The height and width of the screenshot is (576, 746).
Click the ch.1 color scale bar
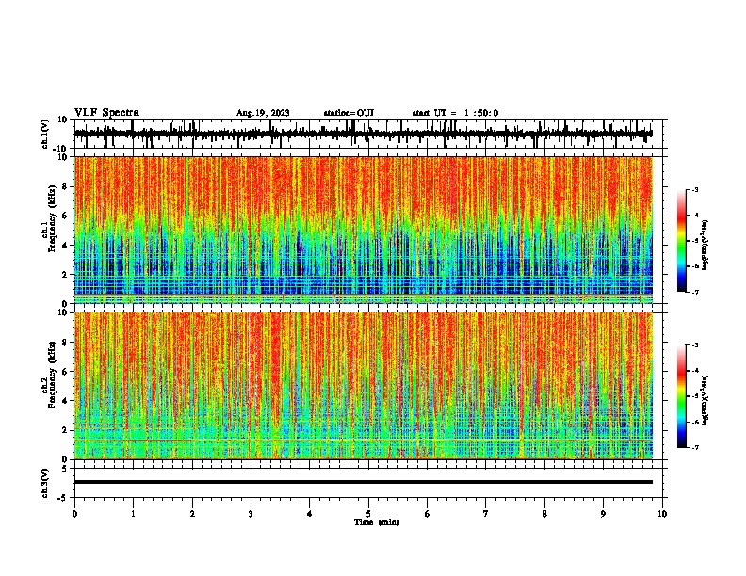coord(682,241)
